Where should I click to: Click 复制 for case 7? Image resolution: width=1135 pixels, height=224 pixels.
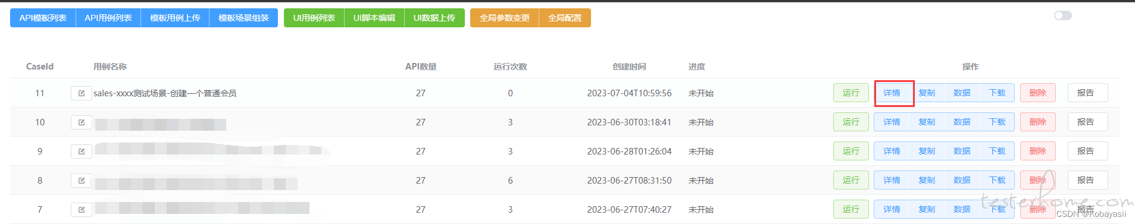coord(927,209)
